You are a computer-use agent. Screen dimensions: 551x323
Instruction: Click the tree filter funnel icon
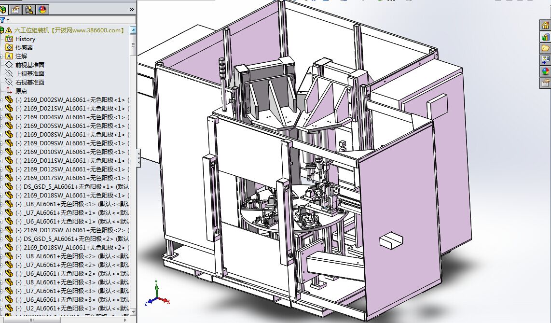click(x=2, y=20)
